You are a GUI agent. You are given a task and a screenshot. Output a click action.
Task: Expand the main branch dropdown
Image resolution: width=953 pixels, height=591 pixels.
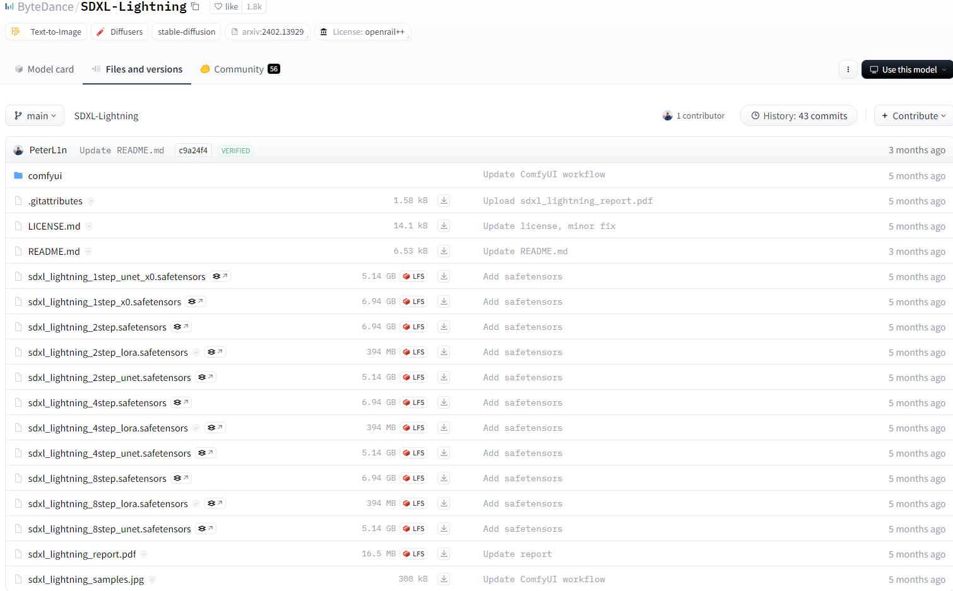click(x=35, y=116)
